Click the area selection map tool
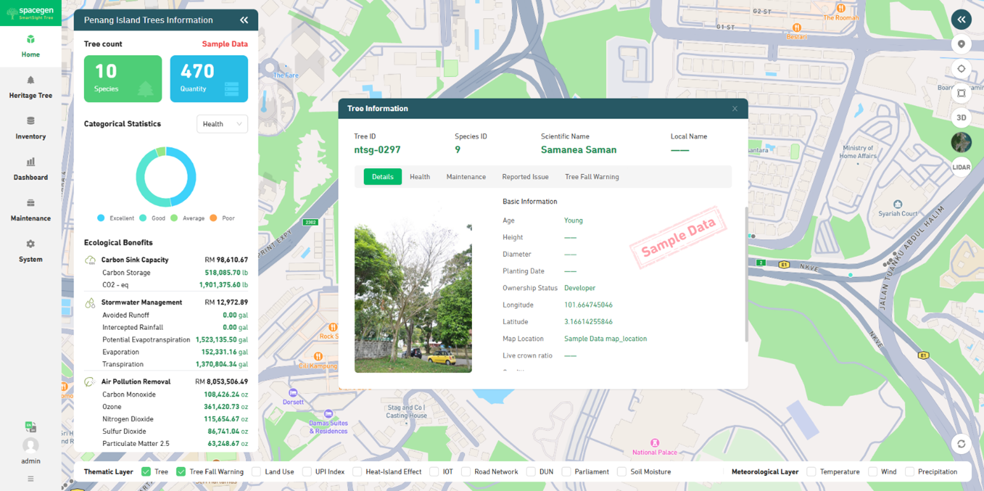 tap(961, 93)
